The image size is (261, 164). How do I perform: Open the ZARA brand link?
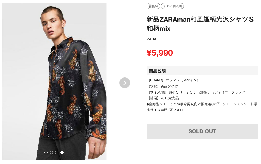click(x=152, y=39)
